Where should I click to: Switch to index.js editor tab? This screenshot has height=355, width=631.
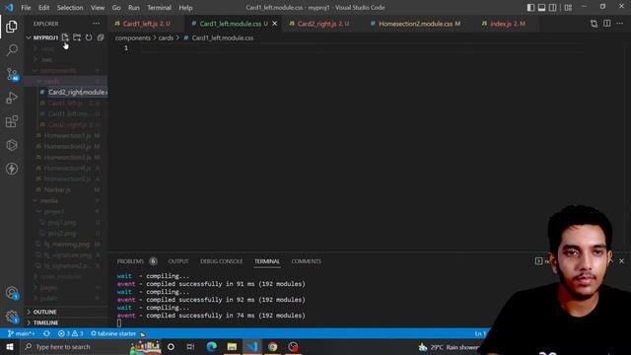507,24
